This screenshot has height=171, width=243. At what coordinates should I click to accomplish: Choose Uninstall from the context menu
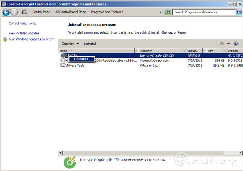pyautogui.click(x=81, y=59)
